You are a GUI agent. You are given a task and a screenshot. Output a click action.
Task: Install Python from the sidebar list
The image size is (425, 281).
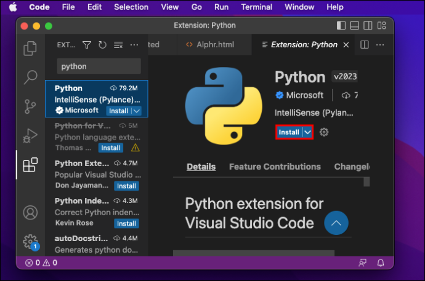(x=118, y=111)
